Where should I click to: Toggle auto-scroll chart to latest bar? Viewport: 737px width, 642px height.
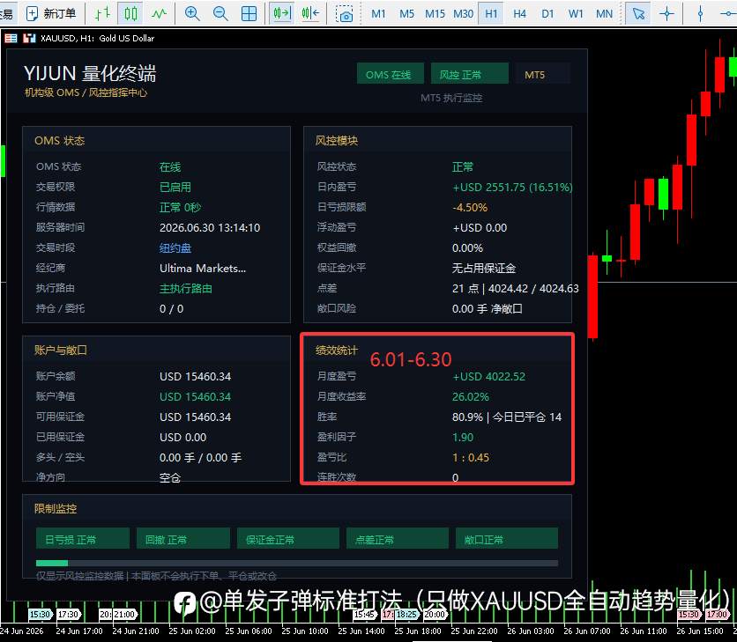[x=282, y=13]
